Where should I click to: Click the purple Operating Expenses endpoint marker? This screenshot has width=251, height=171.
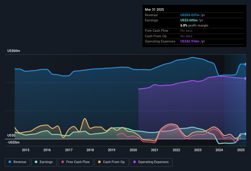pos(245,78)
